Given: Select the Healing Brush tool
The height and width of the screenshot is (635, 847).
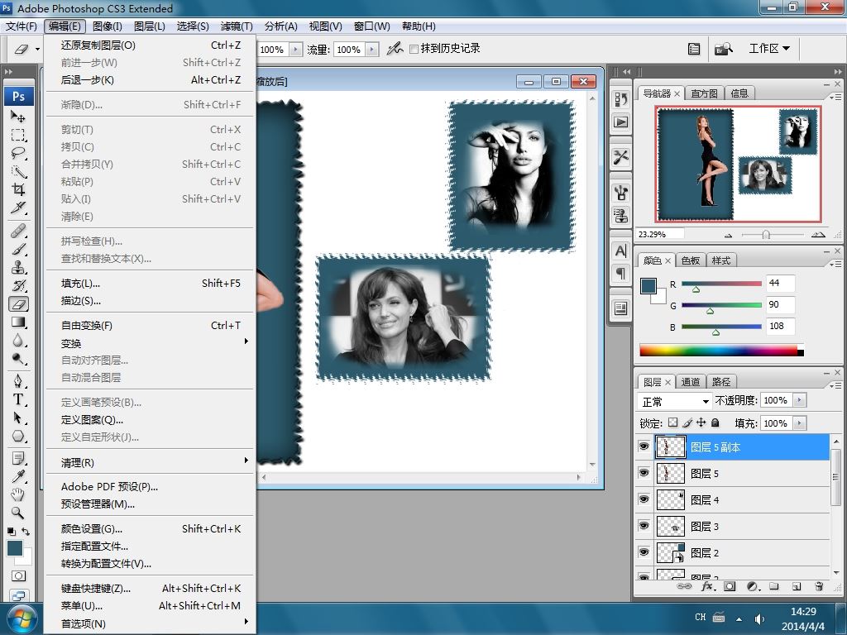Looking at the screenshot, I should tap(18, 232).
